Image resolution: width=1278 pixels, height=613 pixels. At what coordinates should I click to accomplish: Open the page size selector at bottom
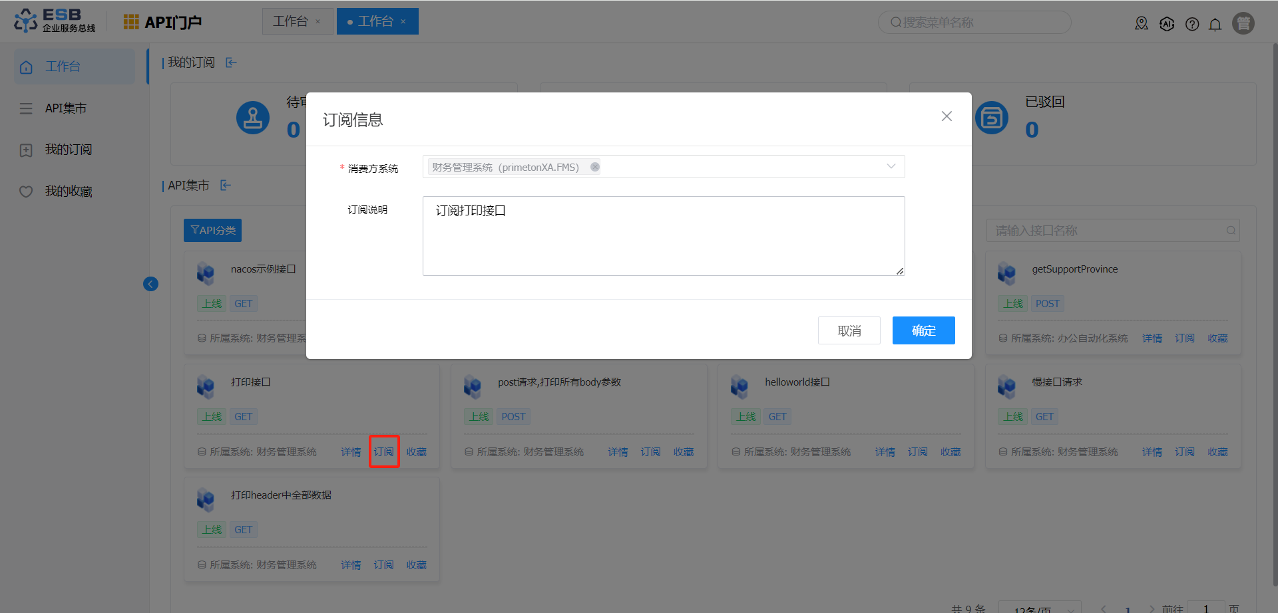pos(1038,608)
